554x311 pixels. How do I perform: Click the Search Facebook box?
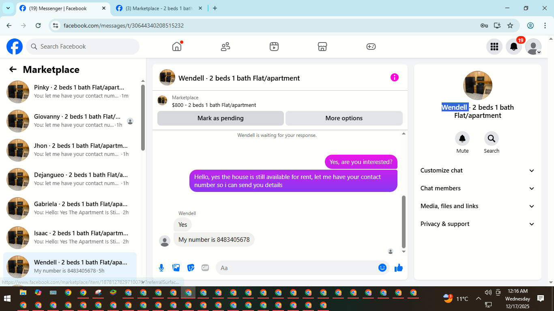click(83, 47)
